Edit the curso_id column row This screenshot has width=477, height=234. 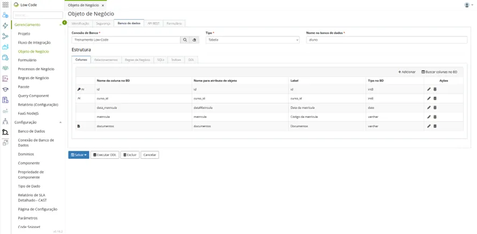click(429, 98)
